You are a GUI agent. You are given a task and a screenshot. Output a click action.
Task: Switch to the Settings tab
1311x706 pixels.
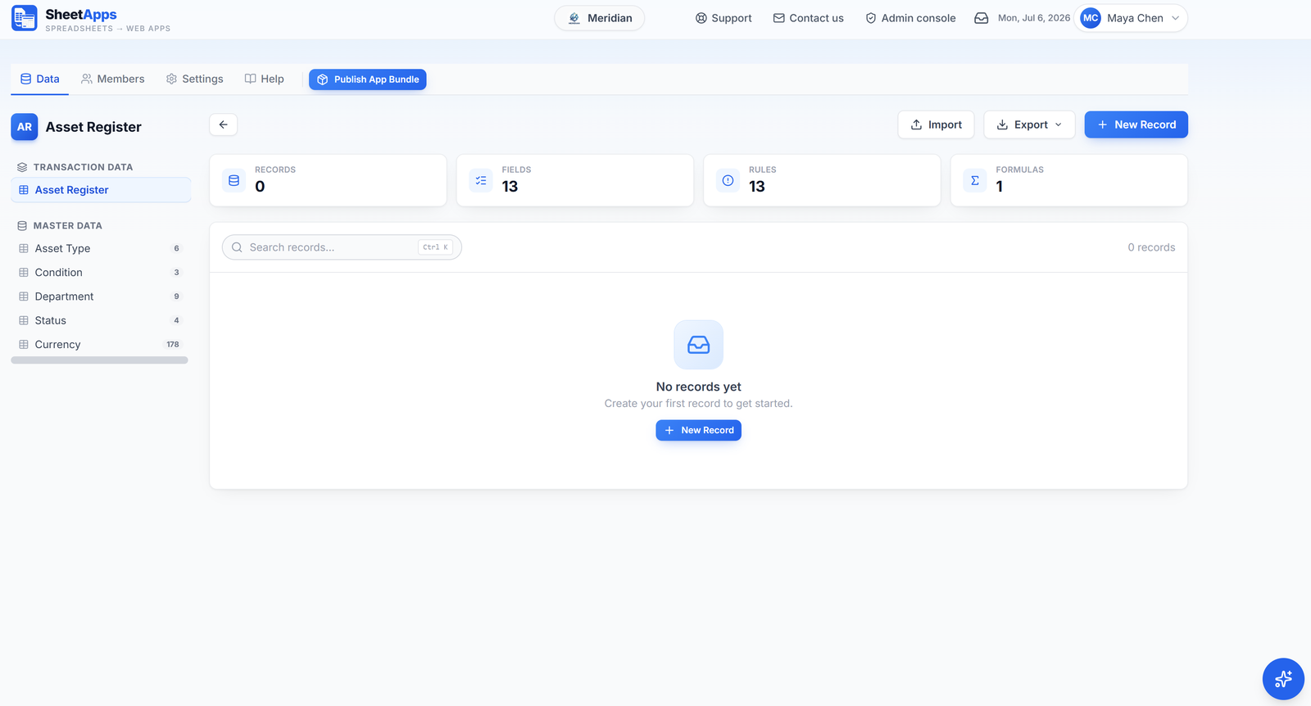[x=194, y=79]
